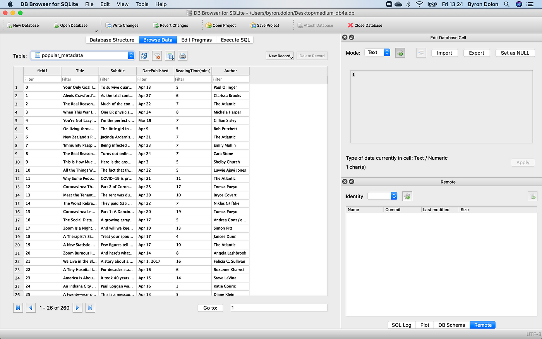Viewport: 542px width, 339px height.
Task: Click Save Project in the toolbar
Action: click(265, 25)
